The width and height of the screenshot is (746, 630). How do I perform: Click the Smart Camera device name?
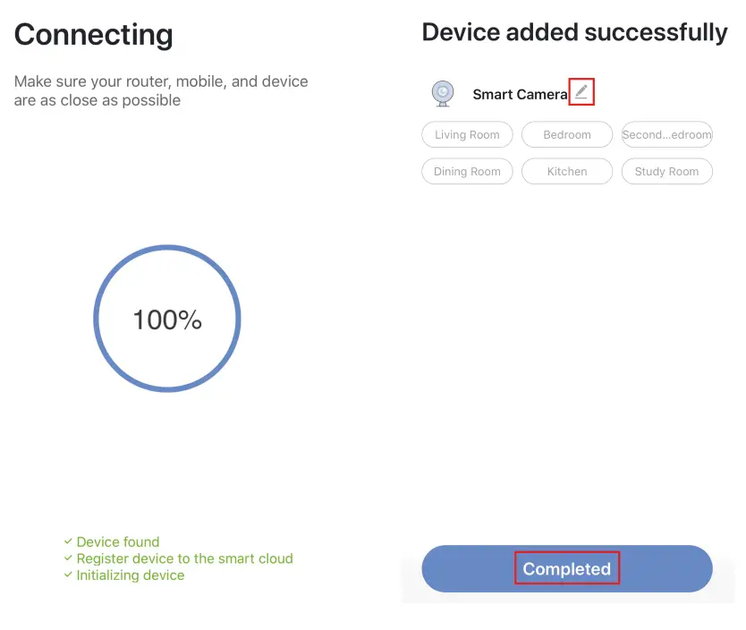click(520, 94)
